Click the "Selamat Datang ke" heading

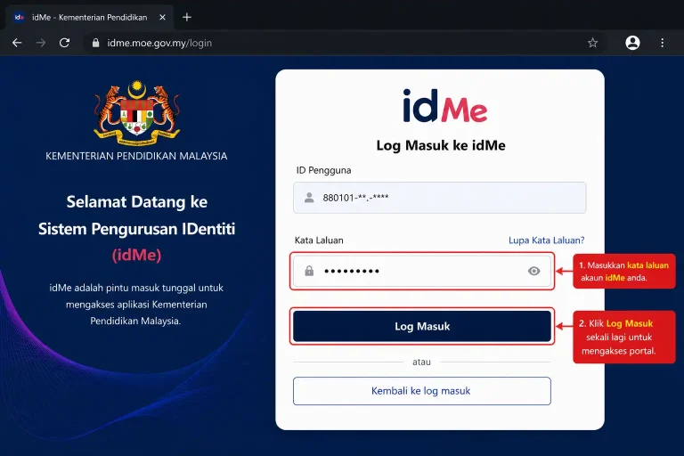pyautogui.click(x=137, y=202)
